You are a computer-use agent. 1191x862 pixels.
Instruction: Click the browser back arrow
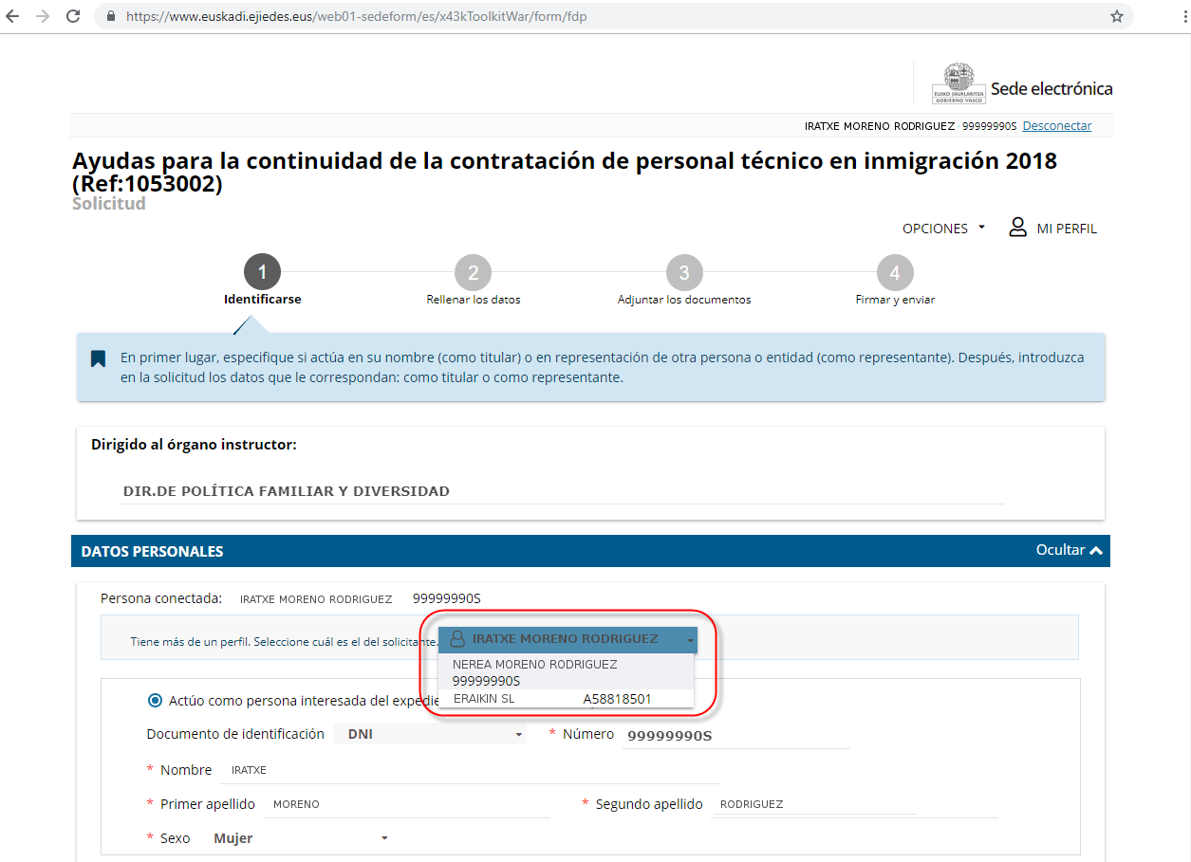[x=13, y=17]
